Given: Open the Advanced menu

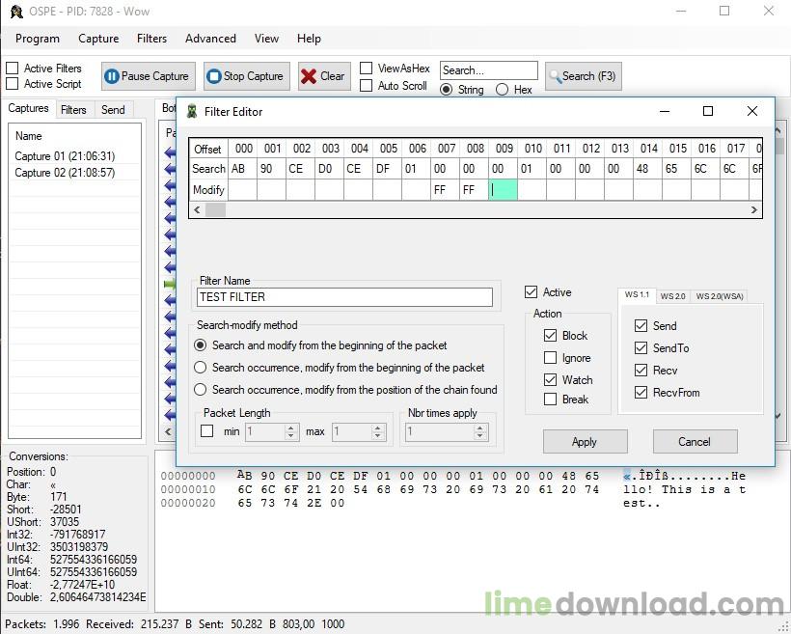Looking at the screenshot, I should tap(210, 39).
